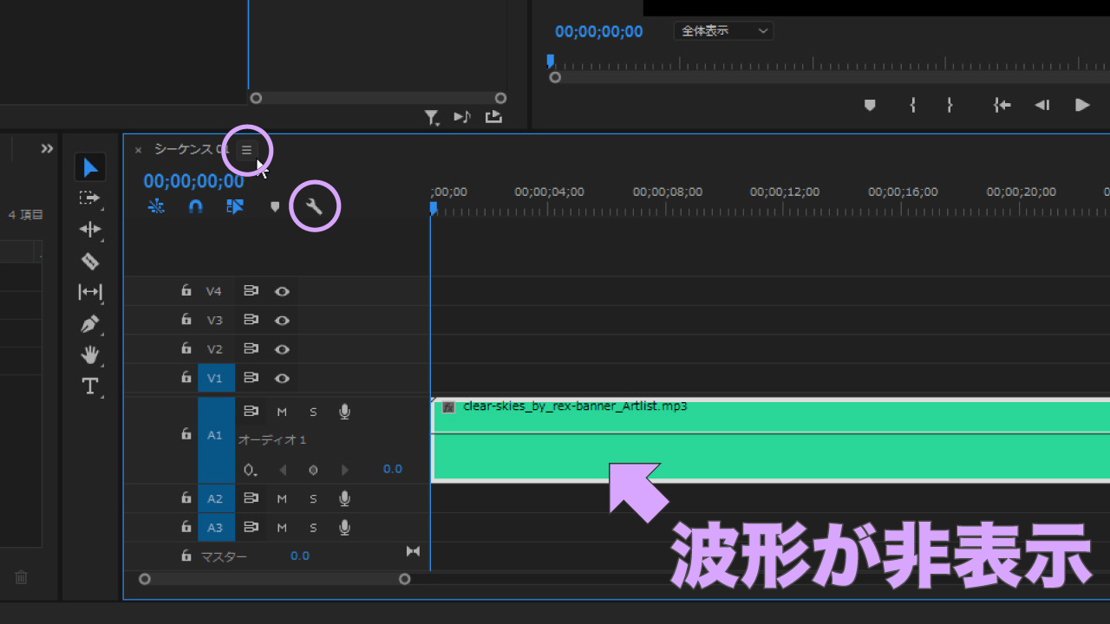Image resolution: width=1110 pixels, height=624 pixels.
Task: Toggle sync lock for V2
Action: click(251, 349)
